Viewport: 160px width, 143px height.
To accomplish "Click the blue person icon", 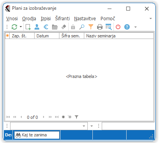I will point(37,27).
